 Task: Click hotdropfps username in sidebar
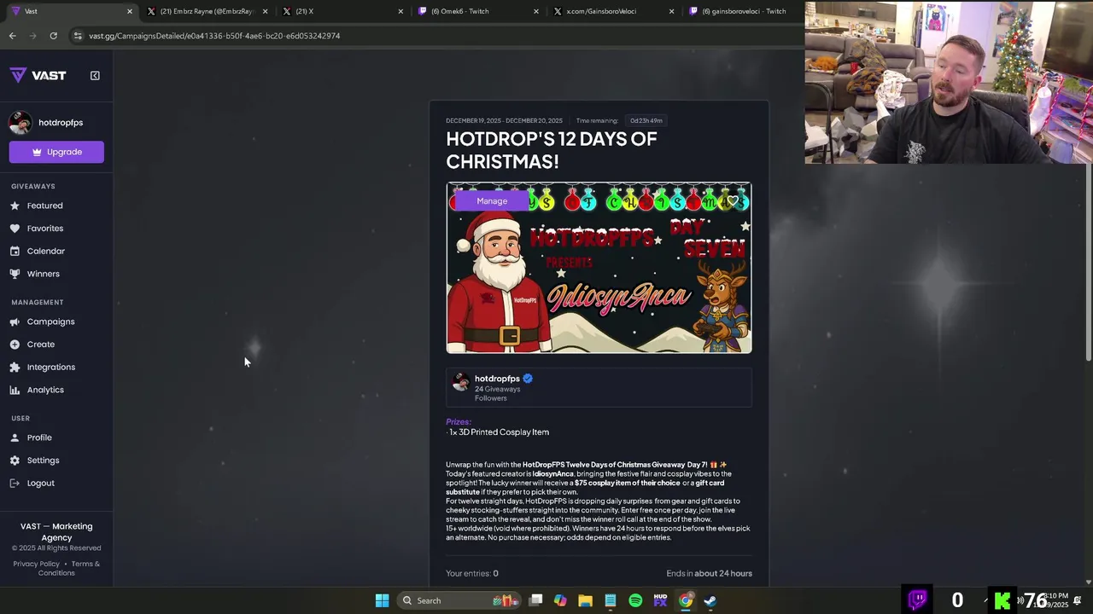[x=61, y=123]
